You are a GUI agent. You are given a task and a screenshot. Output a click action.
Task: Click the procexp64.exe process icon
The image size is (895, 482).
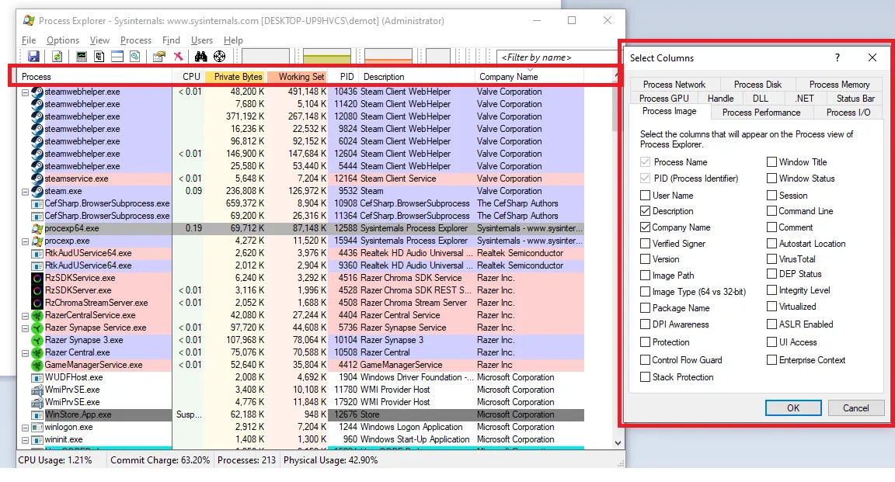click(37, 228)
